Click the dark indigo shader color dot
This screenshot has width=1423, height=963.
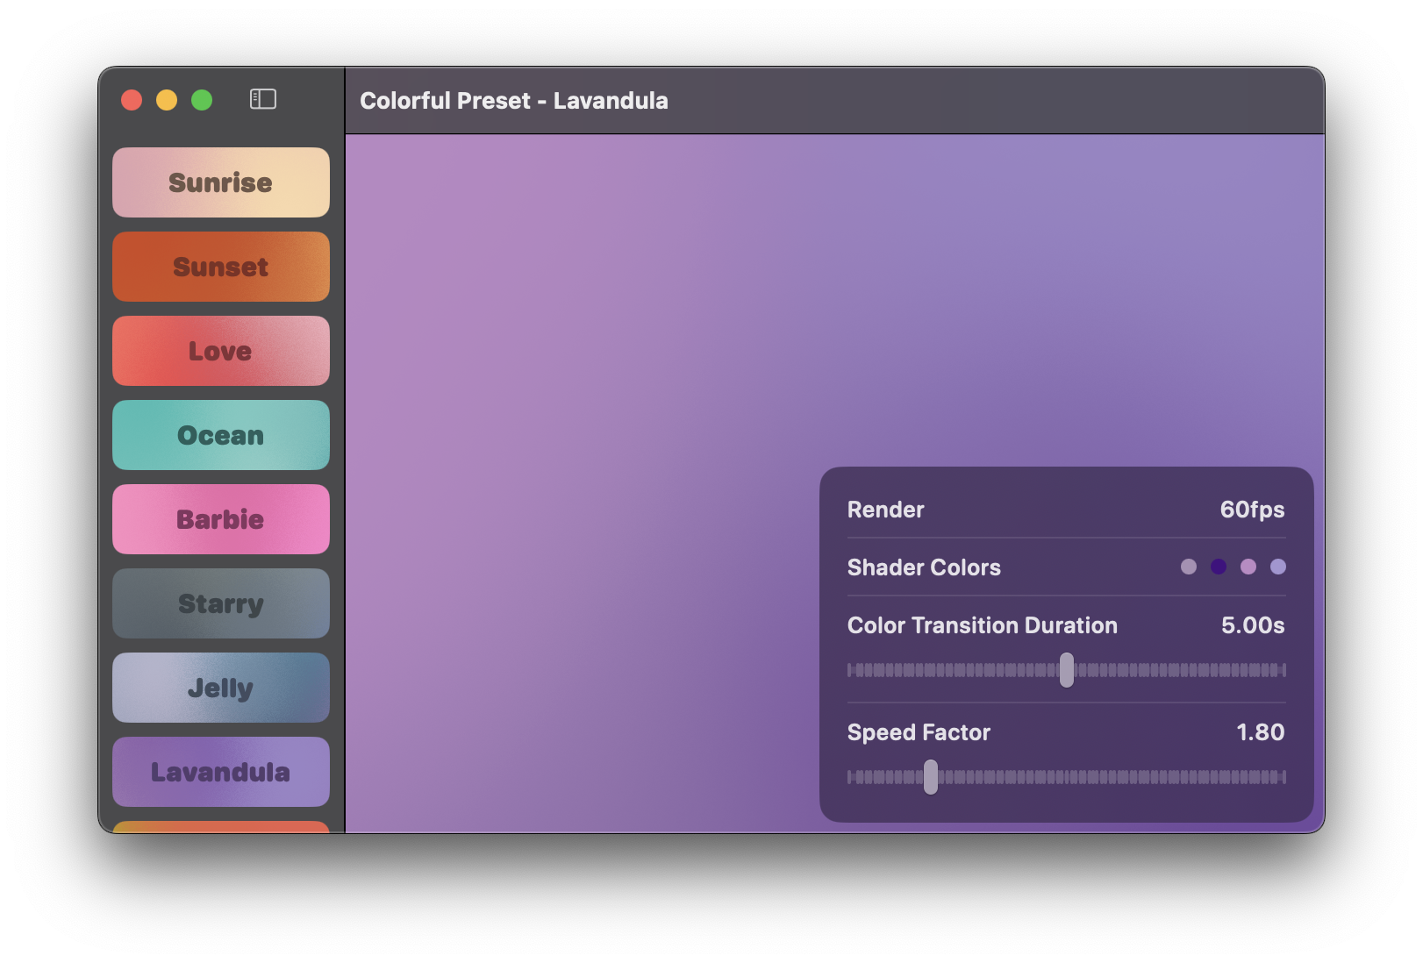point(1219,567)
